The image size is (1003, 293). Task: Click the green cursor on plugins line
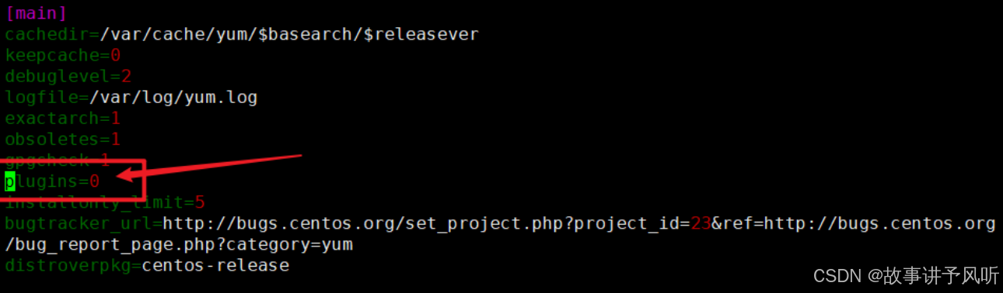(x=10, y=182)
